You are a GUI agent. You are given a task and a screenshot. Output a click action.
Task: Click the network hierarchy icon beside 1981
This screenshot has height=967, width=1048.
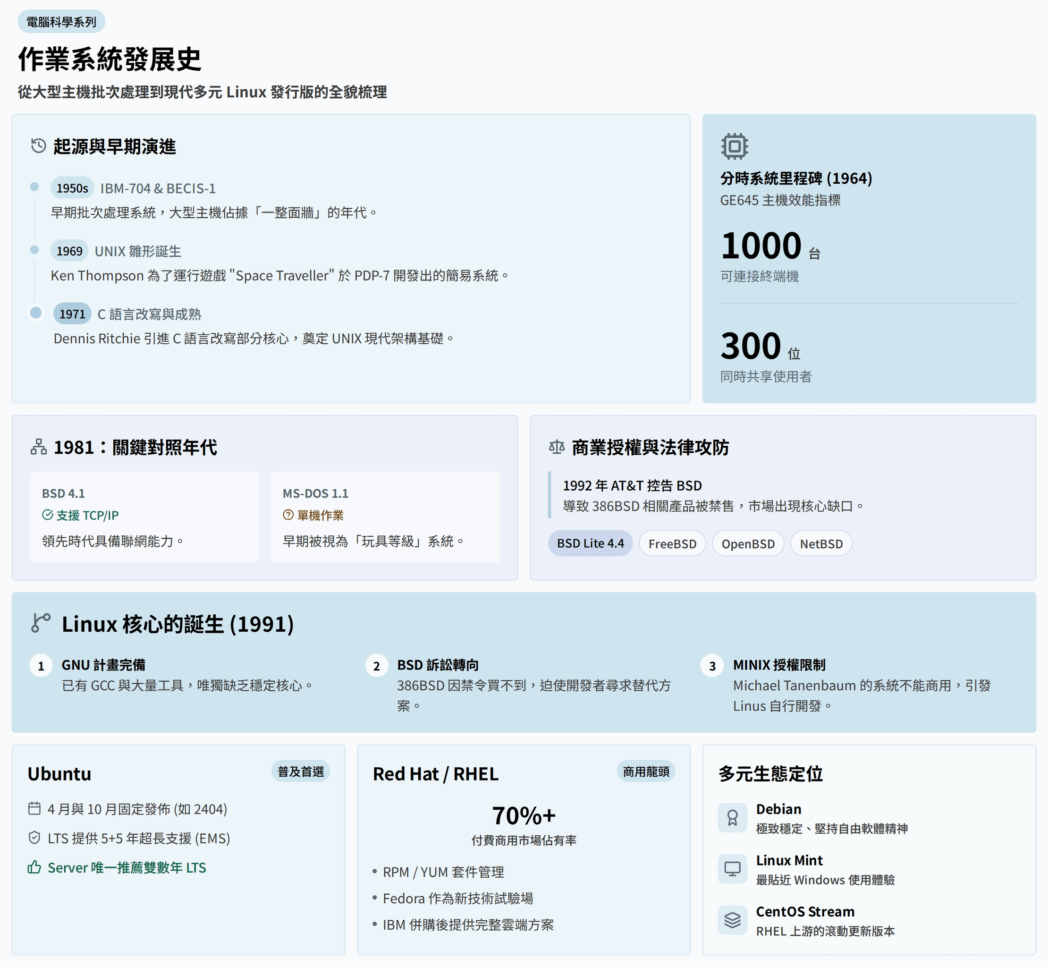coord(38,447)
